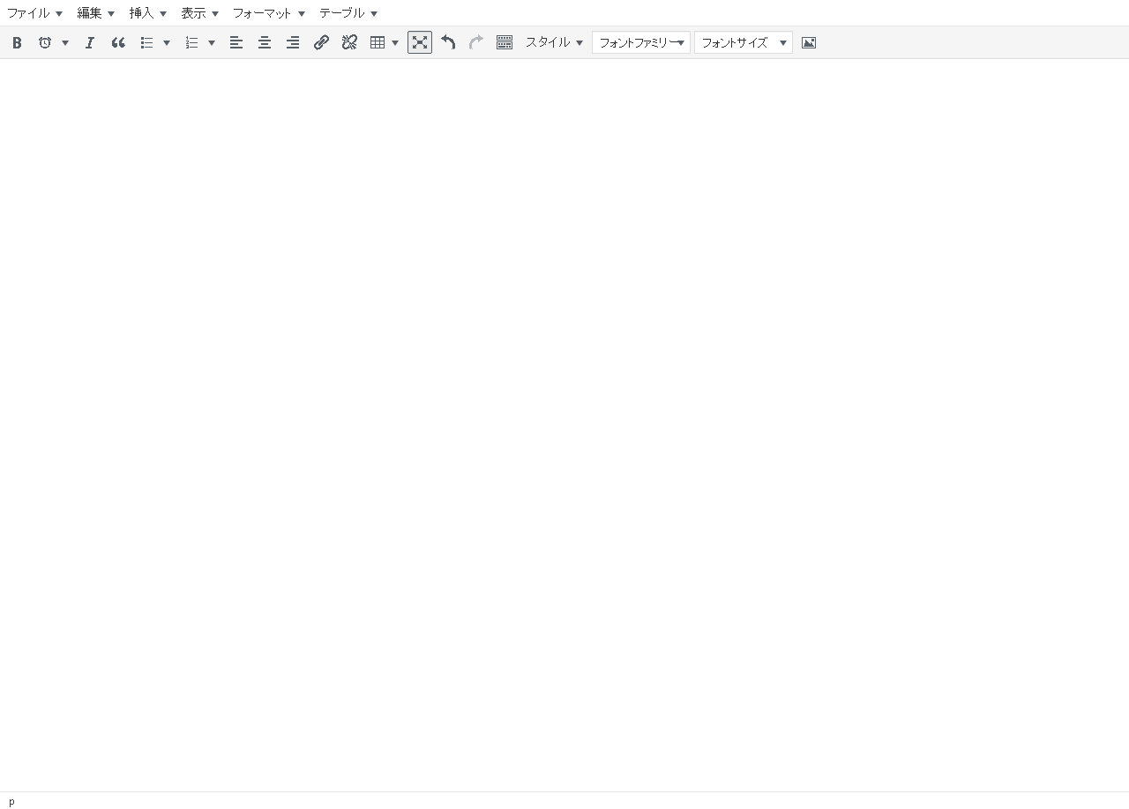Viewport: 1129px width, 809px height.
Task: Insert a numbered list
Action: 192,42
